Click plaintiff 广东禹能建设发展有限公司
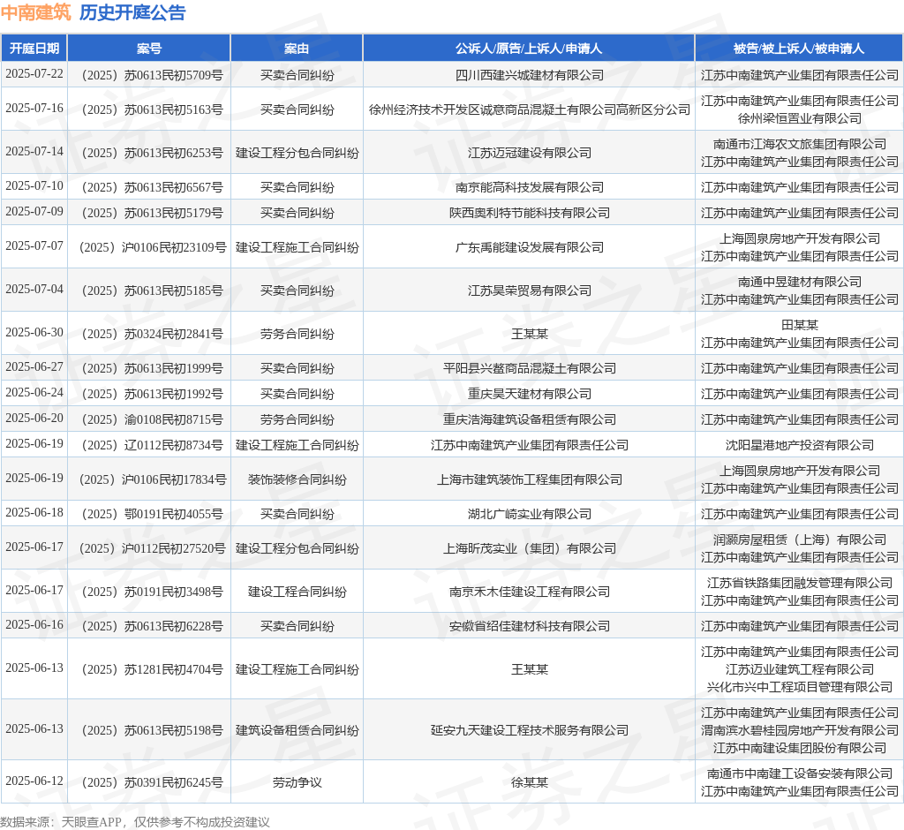The image size is (904, 830). (530, 247)
